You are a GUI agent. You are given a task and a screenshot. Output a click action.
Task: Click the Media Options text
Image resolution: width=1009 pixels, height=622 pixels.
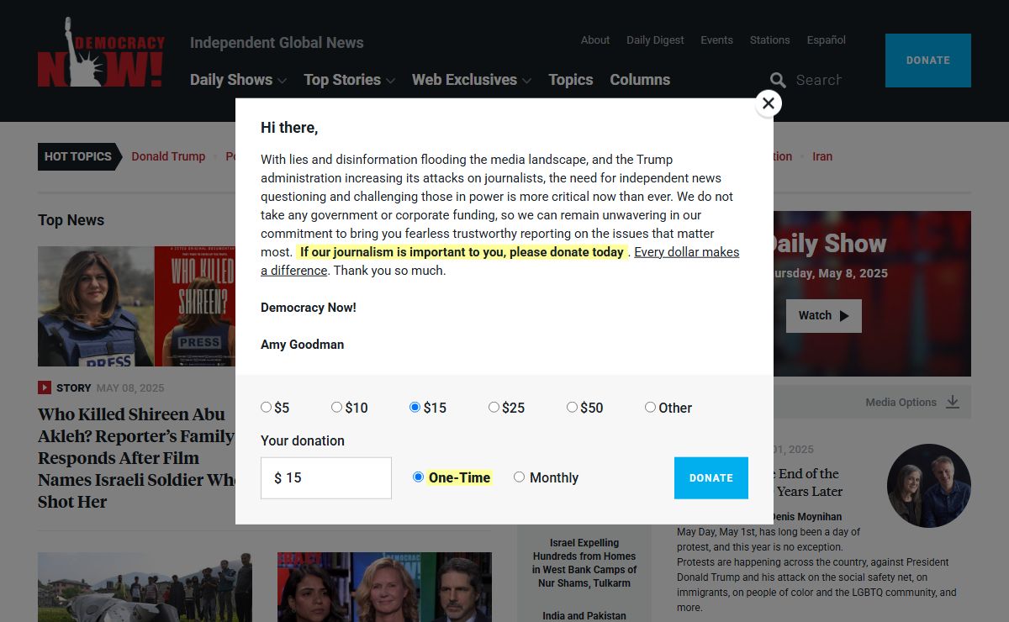click(901, 403)
